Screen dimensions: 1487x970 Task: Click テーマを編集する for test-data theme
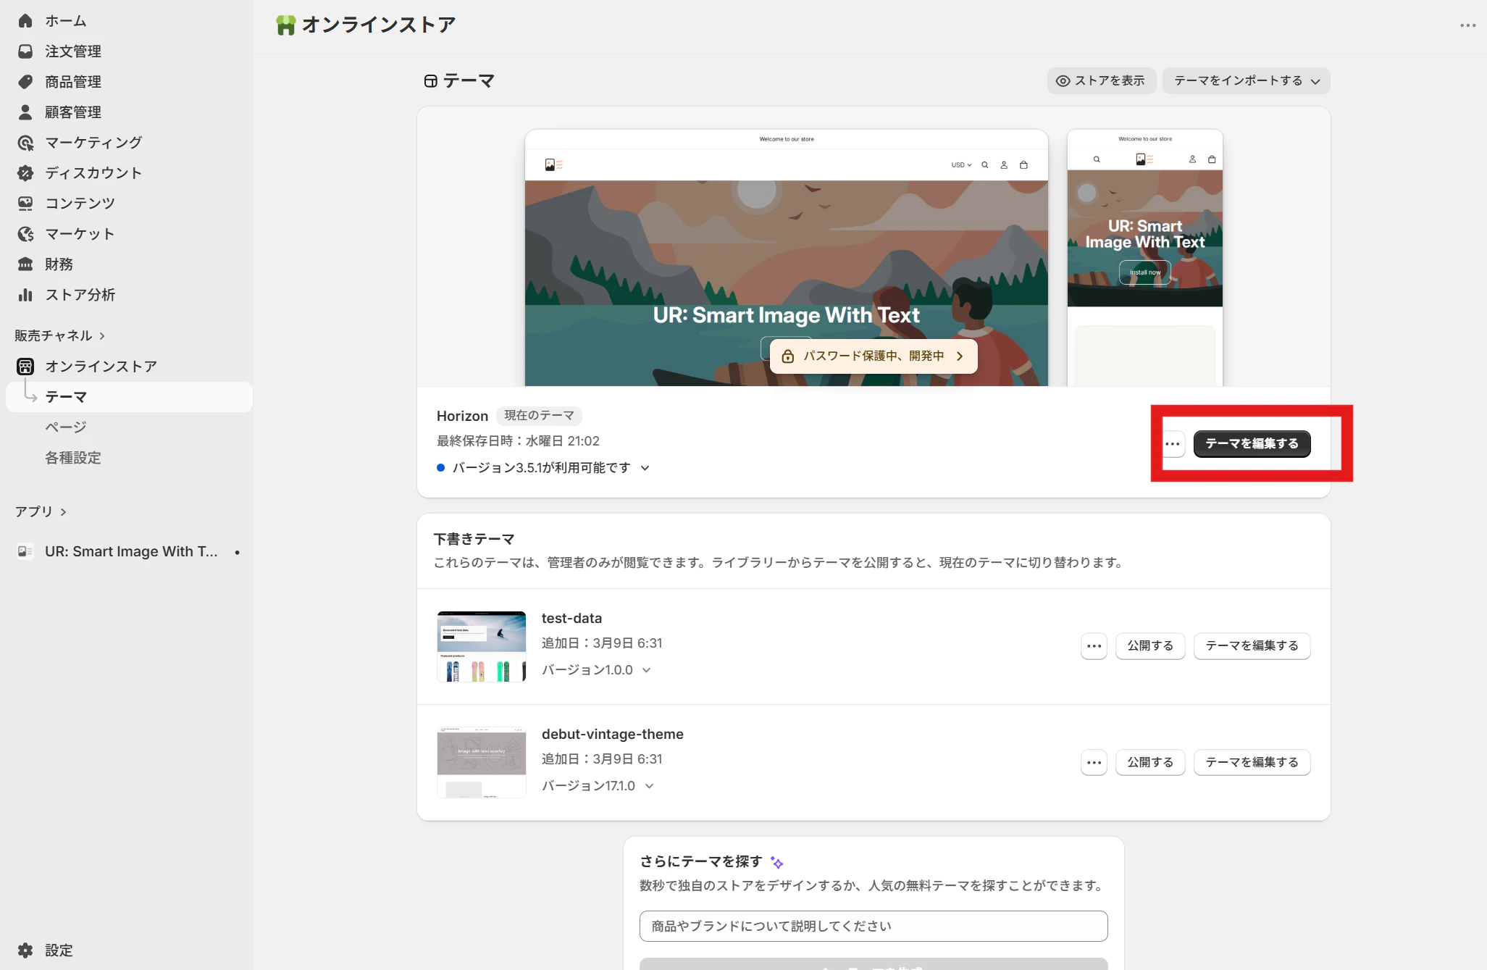pyautogui.click(x=1252, y=646)
